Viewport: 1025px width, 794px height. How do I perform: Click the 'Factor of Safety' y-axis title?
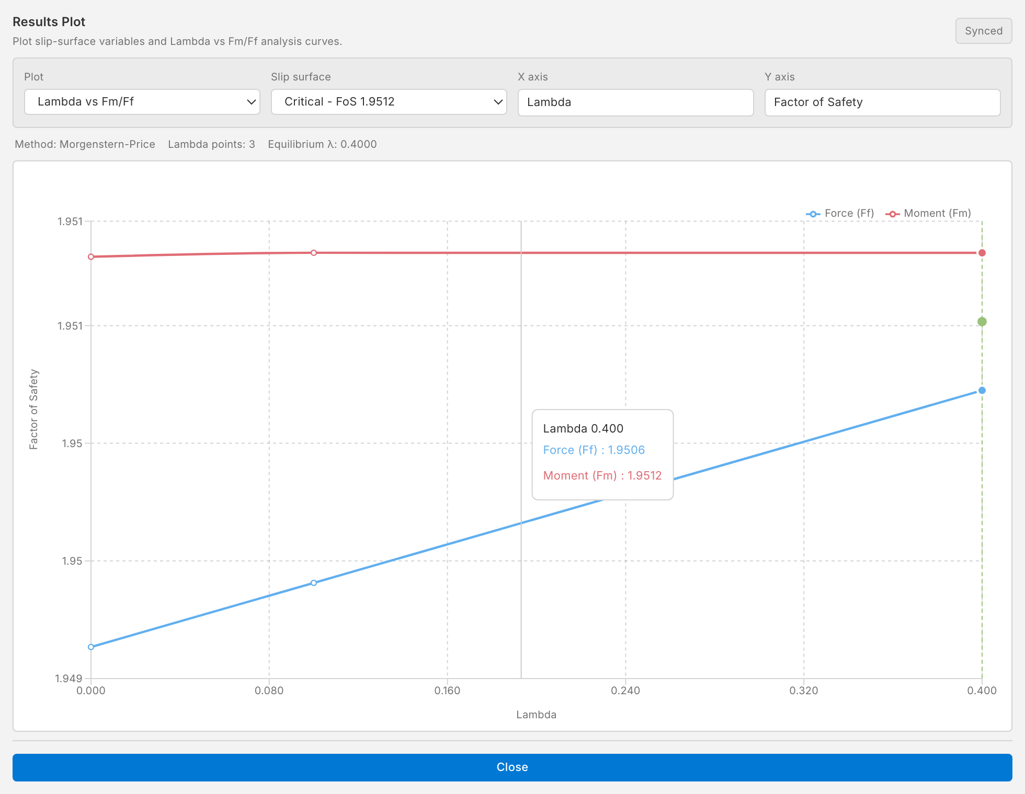pyautogui.click(x=34, y=410)
